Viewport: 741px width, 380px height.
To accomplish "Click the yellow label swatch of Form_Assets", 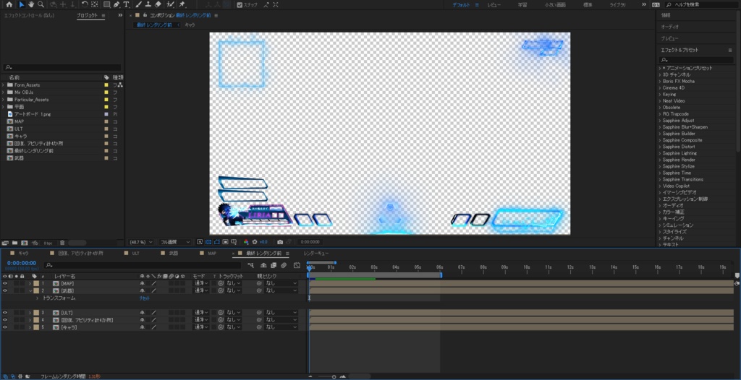I will click(x=106, y=85).
